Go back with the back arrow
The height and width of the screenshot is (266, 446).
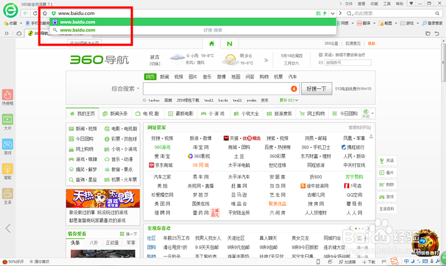26,13
